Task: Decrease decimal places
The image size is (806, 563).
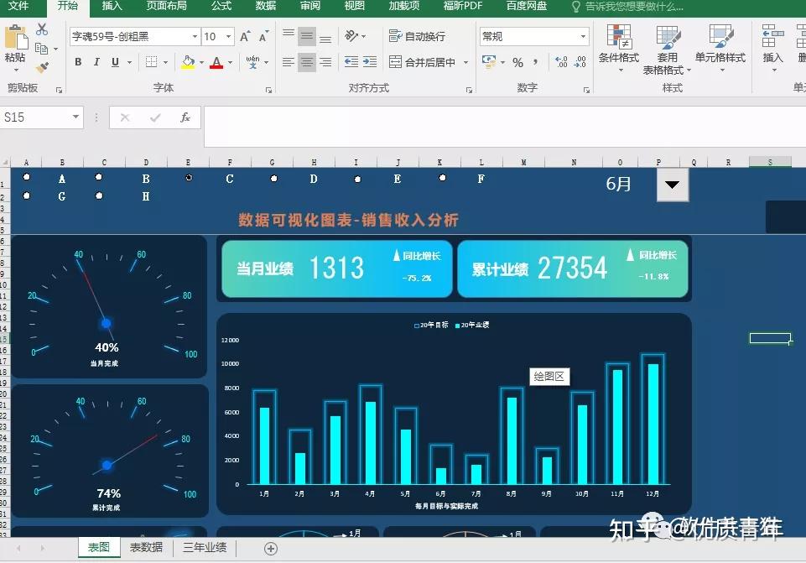Action: coord(580,62)
